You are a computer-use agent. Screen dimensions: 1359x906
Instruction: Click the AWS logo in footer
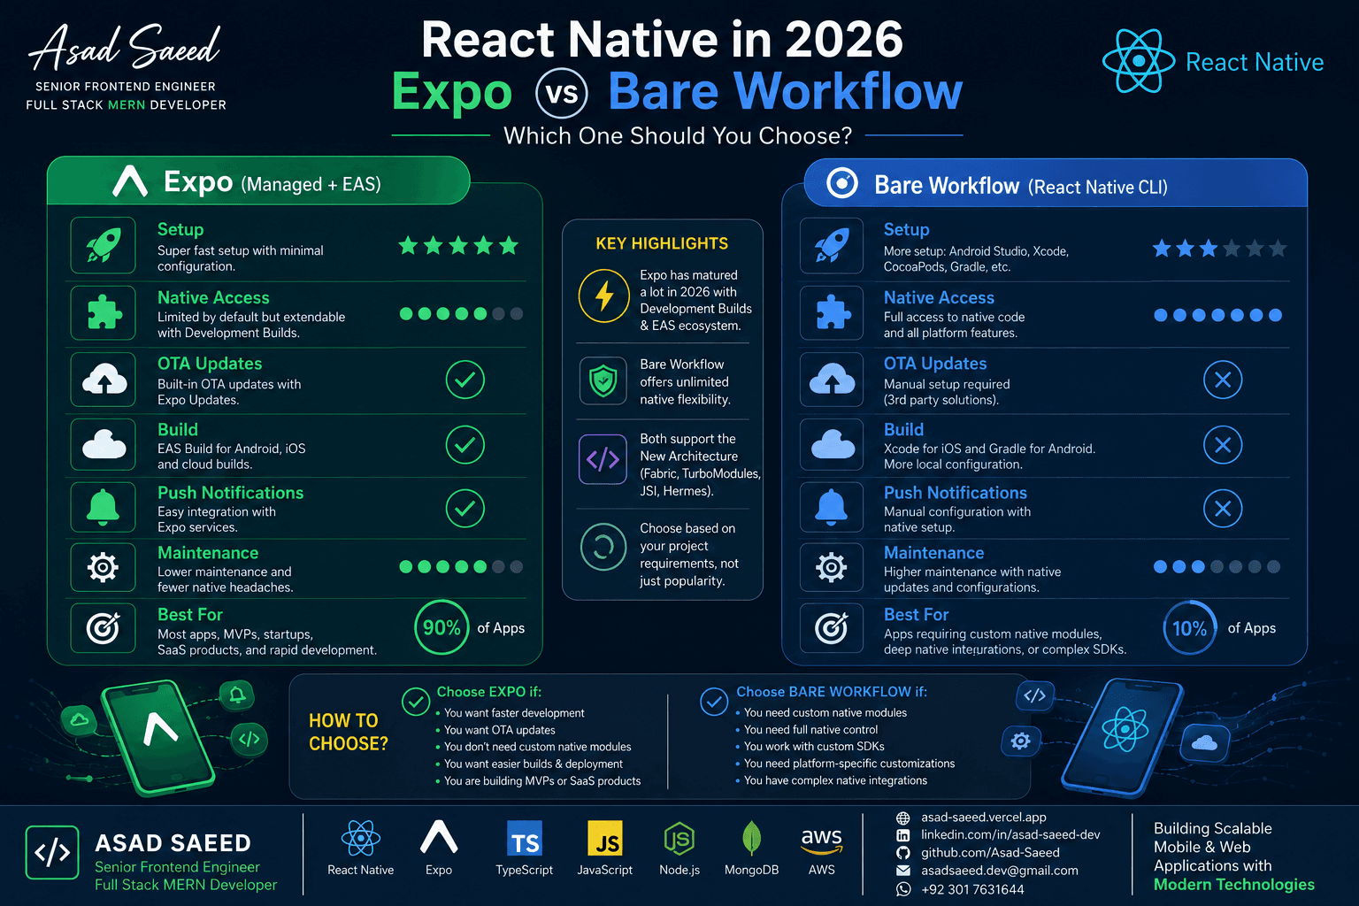coord(821,841)
